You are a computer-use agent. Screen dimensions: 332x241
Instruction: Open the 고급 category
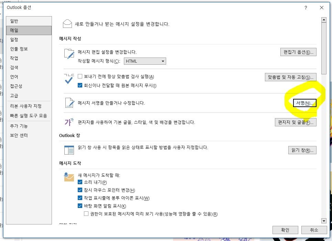pyautogui.click(x=29, y=96)
